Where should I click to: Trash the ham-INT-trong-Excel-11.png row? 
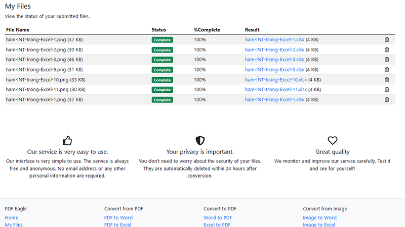[387, 89]
